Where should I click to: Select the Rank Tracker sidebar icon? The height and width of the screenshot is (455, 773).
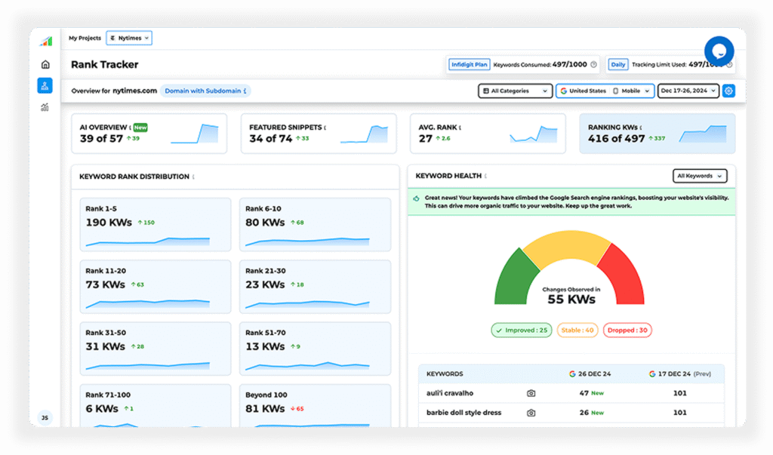[45, 86]
